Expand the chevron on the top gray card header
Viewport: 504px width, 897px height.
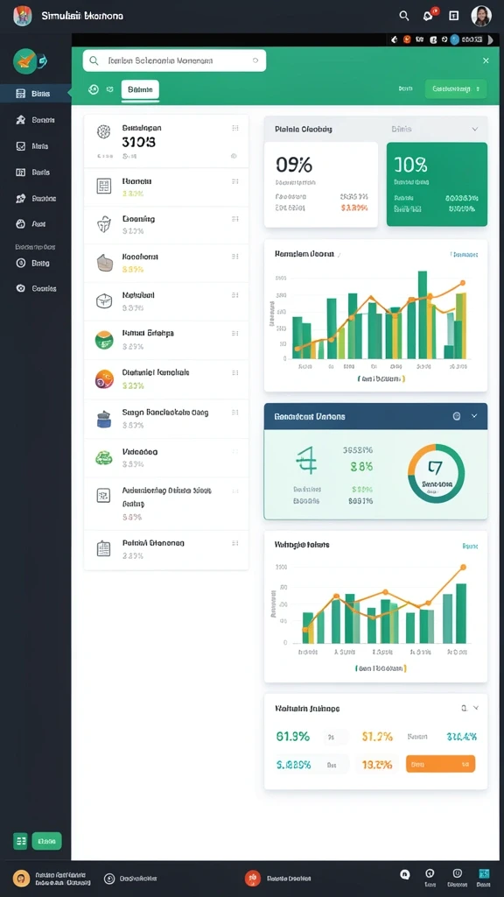[x=474, y=130]
